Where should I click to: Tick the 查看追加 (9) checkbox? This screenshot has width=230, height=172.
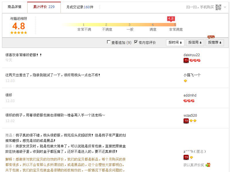[109, 42]
